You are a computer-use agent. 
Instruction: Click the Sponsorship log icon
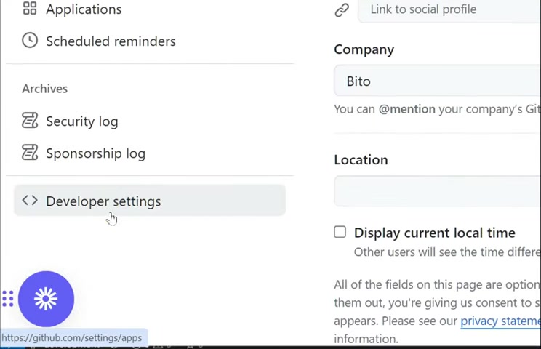click(30, 153)
